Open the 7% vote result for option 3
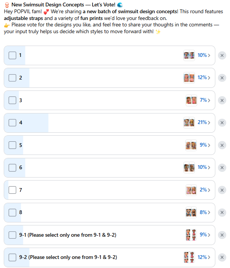230x268 pixels. pos(203,100)
